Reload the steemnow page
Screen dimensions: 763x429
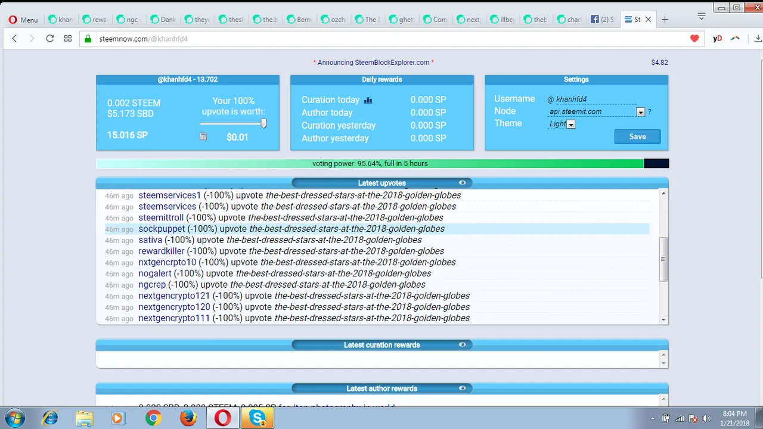(50, 38)
